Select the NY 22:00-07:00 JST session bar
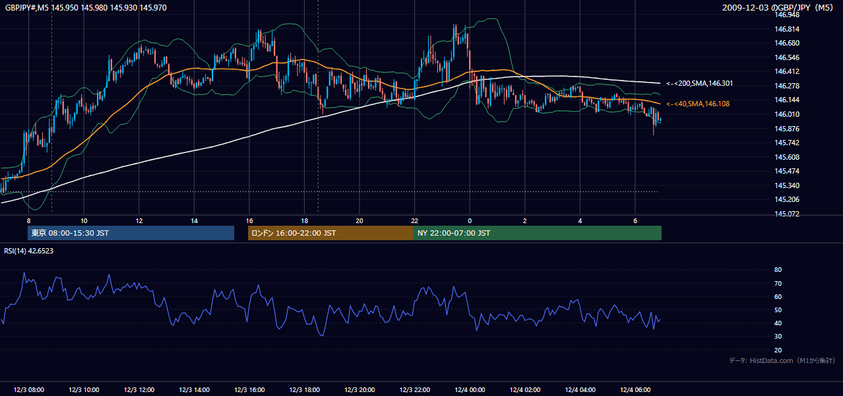Screen dimensions: 843x396 (538, 233)
